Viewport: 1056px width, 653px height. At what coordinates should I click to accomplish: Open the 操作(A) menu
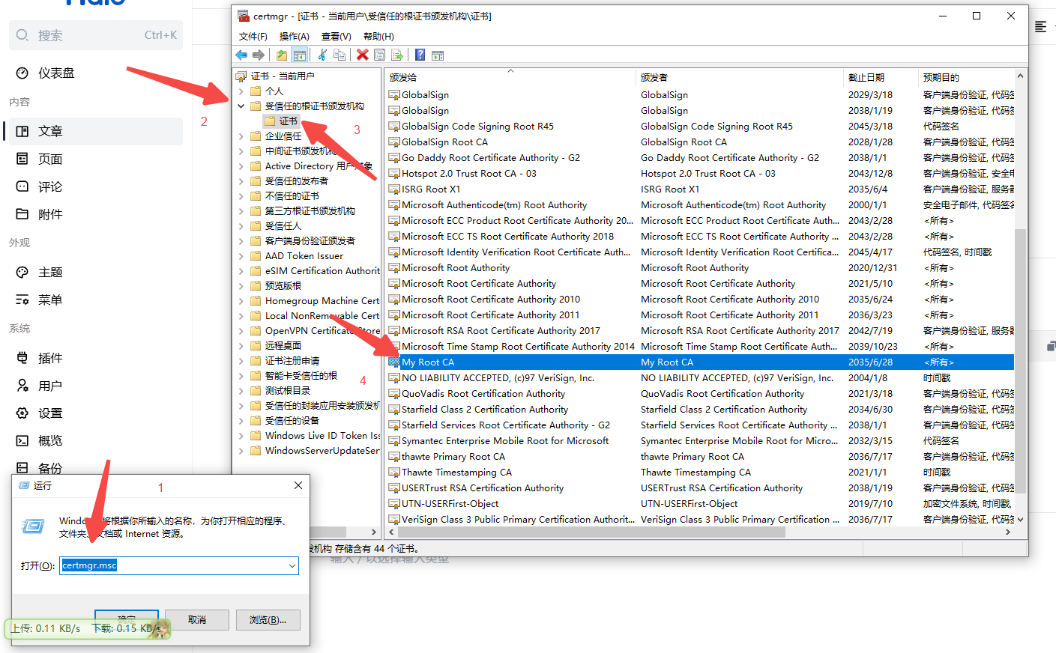294,36
